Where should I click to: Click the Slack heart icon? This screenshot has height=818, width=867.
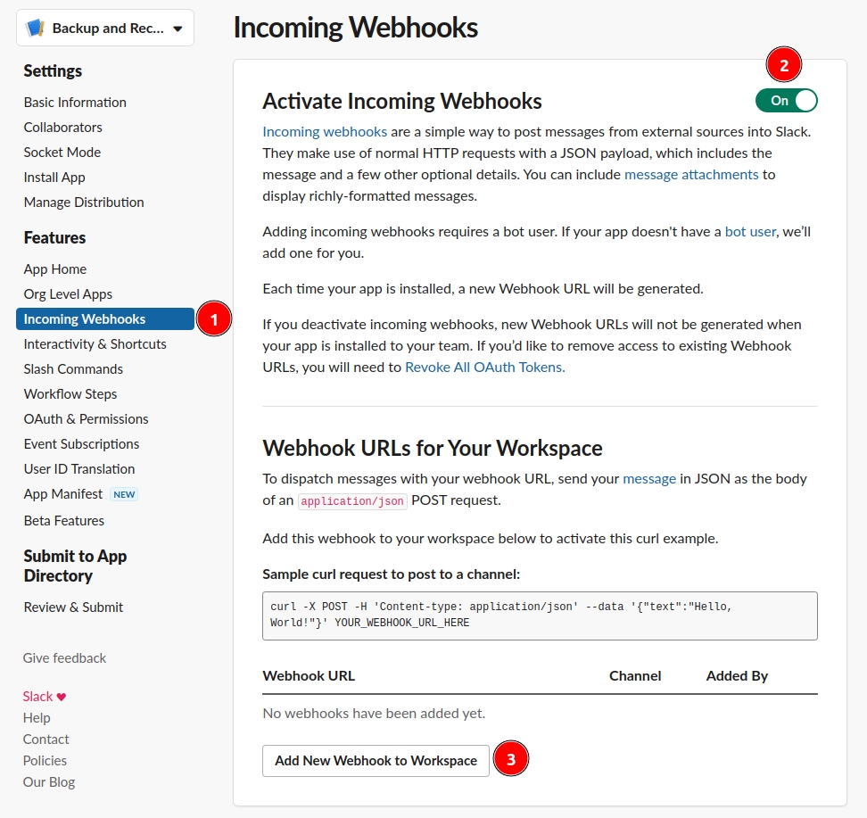tap(62, 697)
